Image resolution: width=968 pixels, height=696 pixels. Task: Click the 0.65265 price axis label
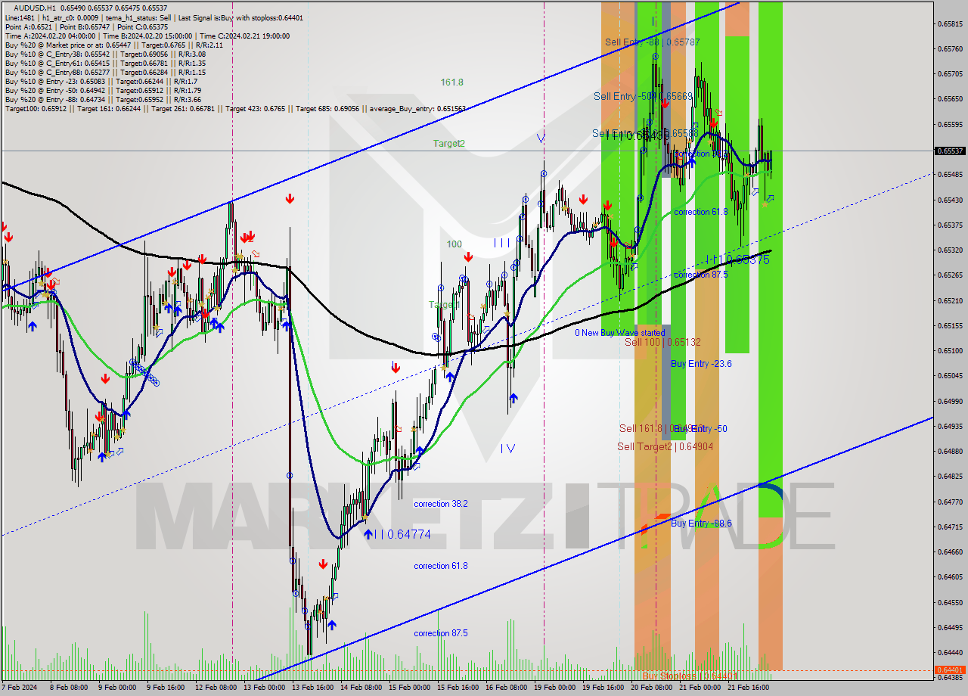(950, 275)
